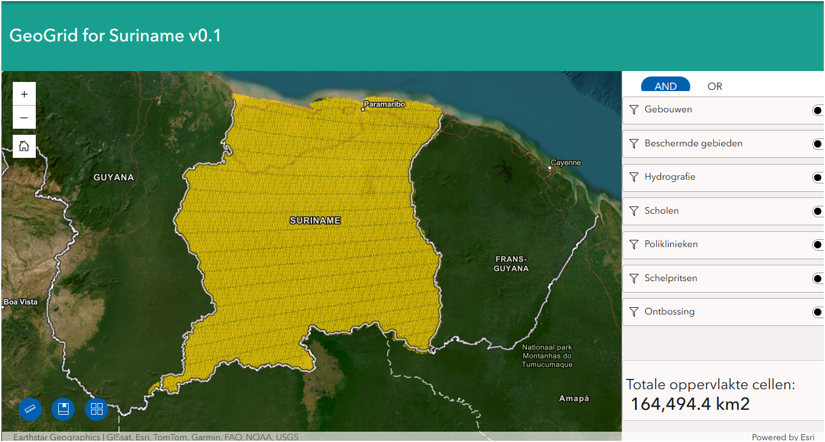The width and height of the screenshot is (825, 442).
Task: Click the GUYANA country label on map
Action: coord(114,177)
